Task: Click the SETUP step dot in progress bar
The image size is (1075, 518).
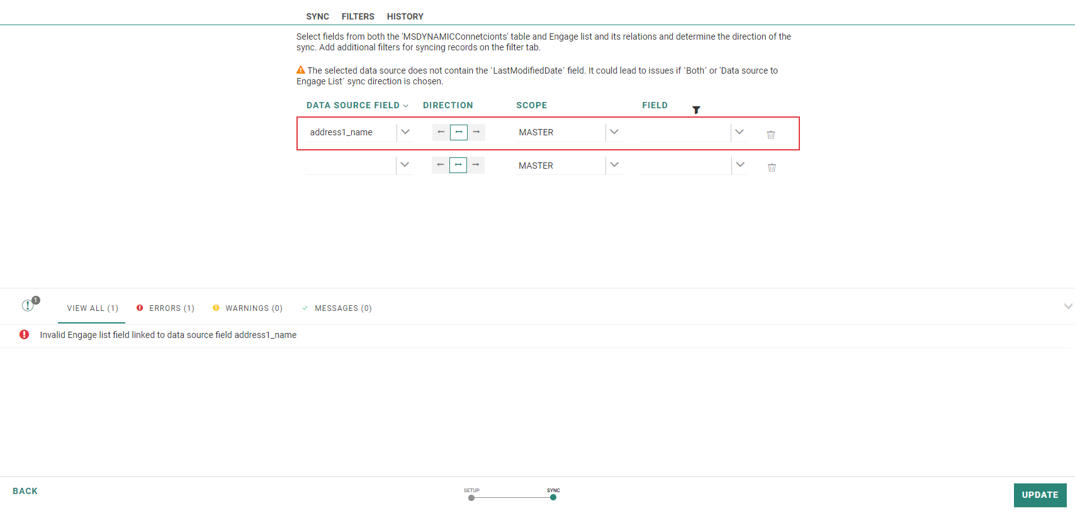Action: point(471,498)
